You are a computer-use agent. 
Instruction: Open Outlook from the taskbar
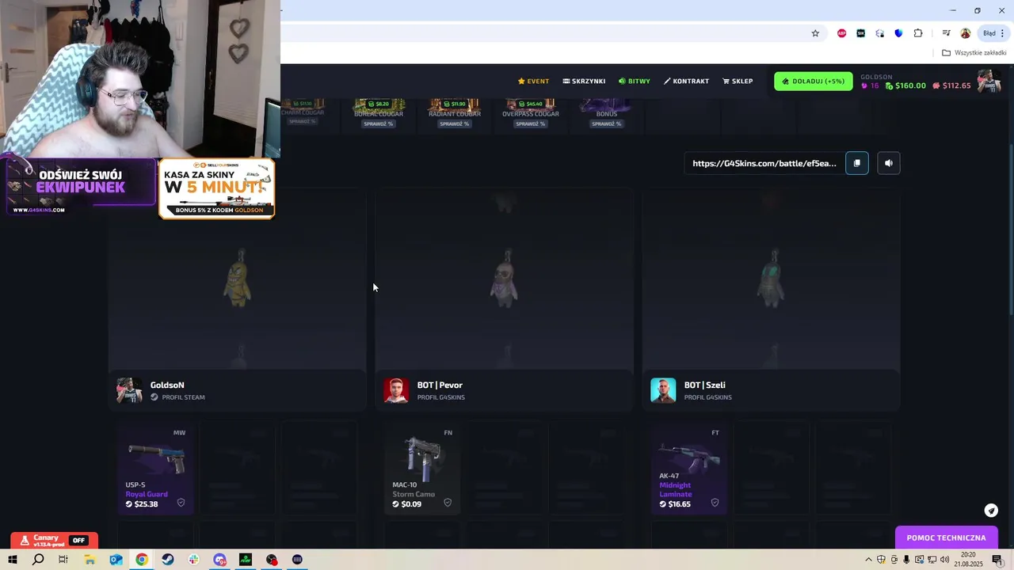click(116, 560)
